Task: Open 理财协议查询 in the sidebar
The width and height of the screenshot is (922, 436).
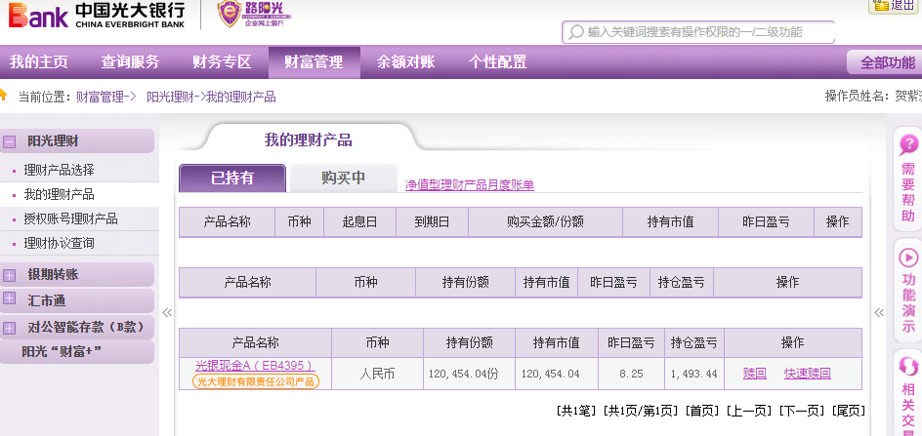Action: [x=59, y=243]
